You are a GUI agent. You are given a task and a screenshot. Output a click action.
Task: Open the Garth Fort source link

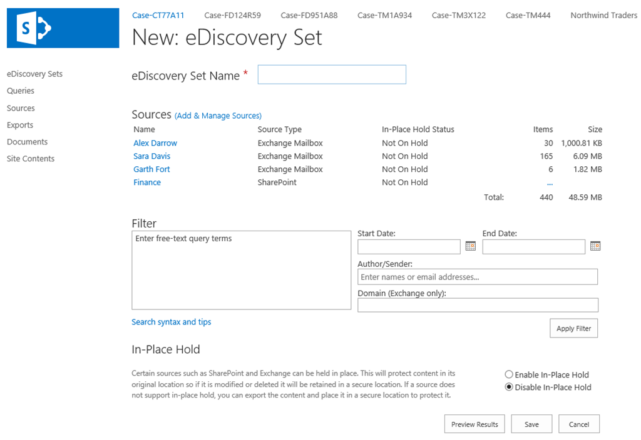point(151,169)
